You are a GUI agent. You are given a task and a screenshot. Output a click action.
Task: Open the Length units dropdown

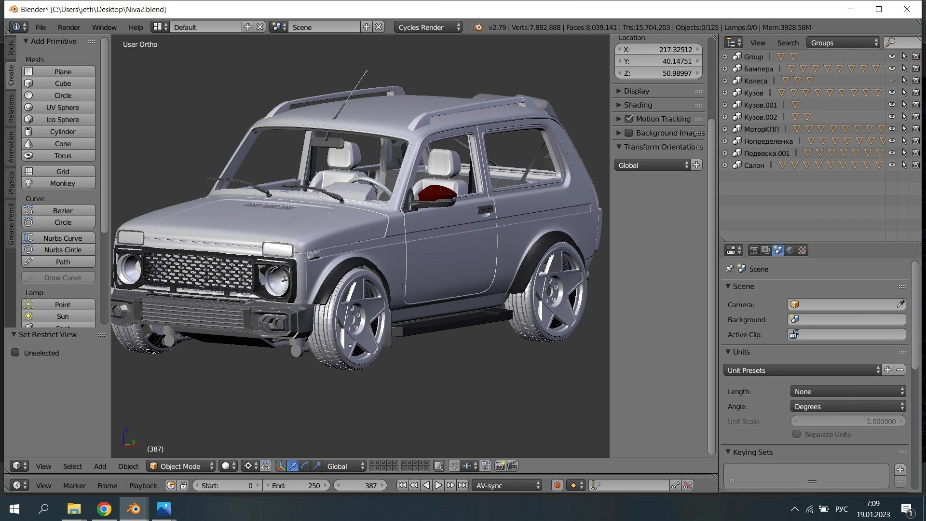point(848,391)
